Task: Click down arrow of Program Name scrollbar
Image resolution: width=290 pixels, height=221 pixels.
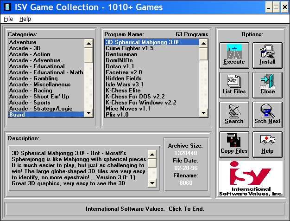Action: [203, 113]
